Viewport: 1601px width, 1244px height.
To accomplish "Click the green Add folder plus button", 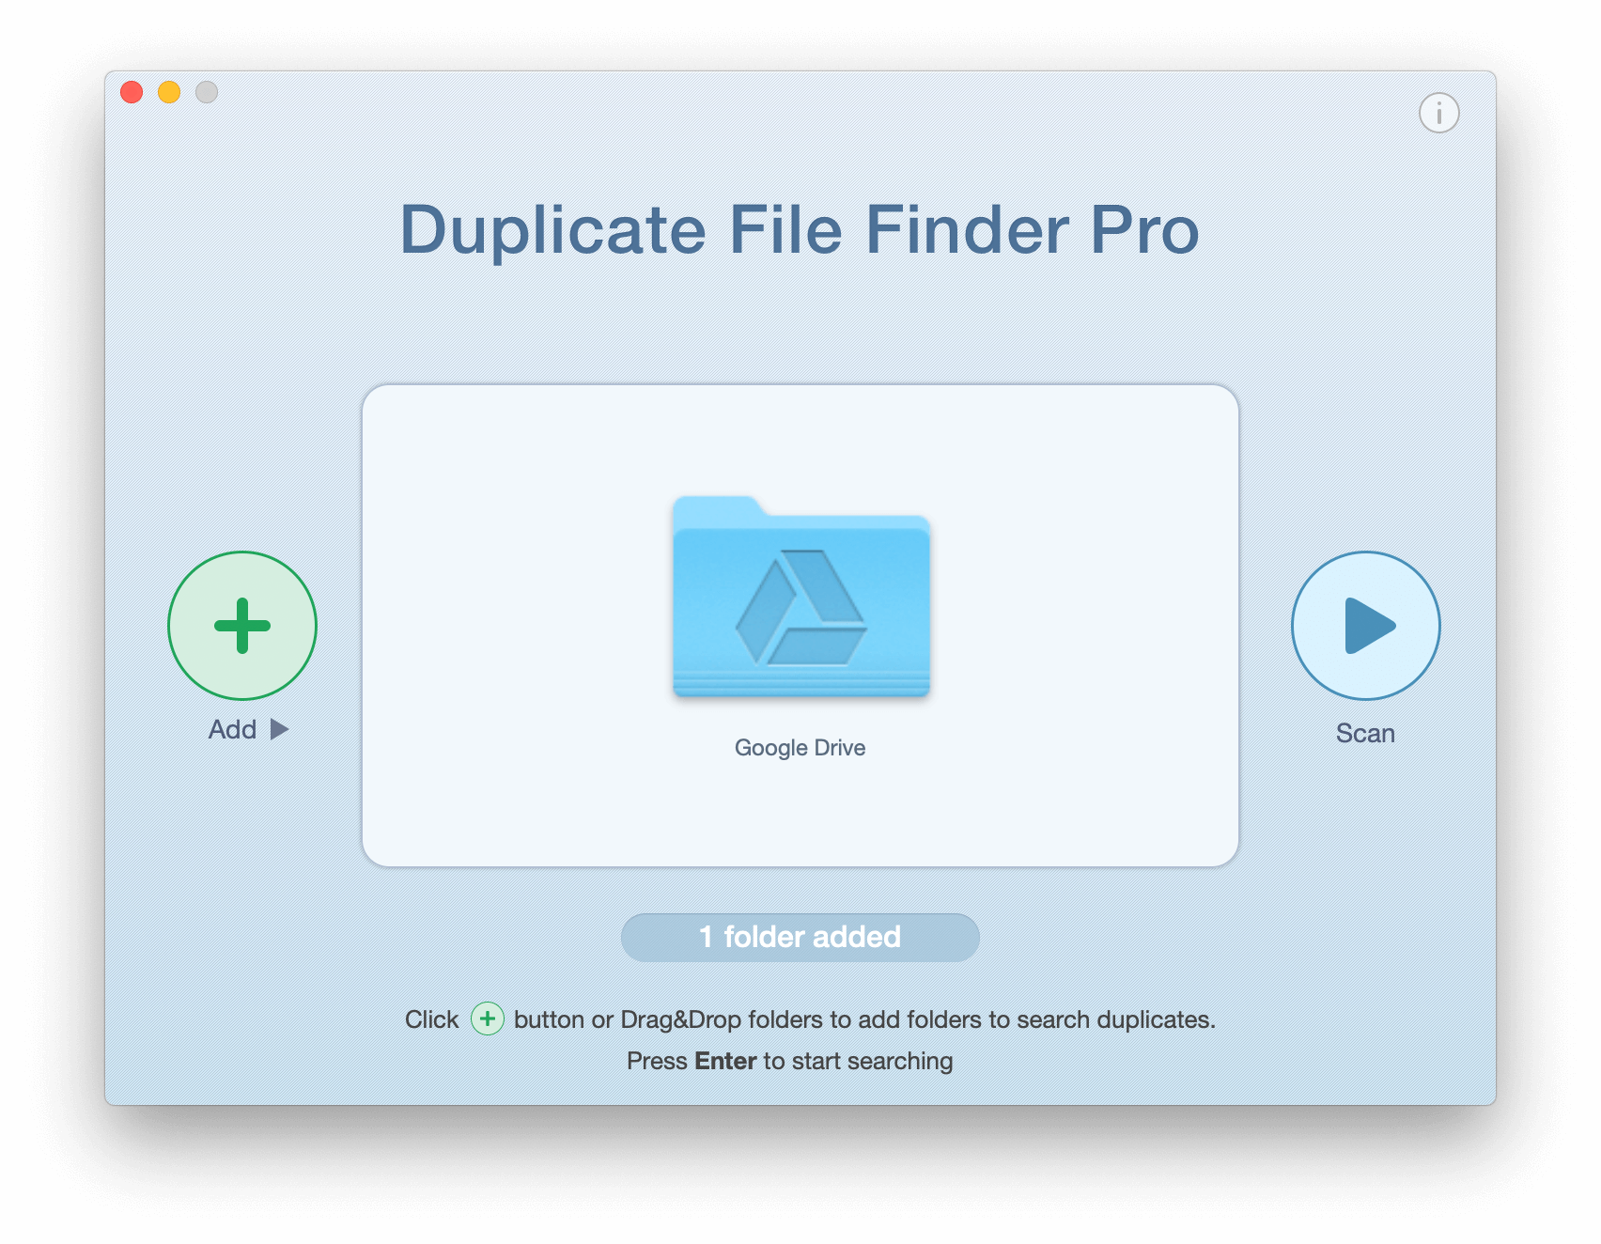I will click(242, 626).
